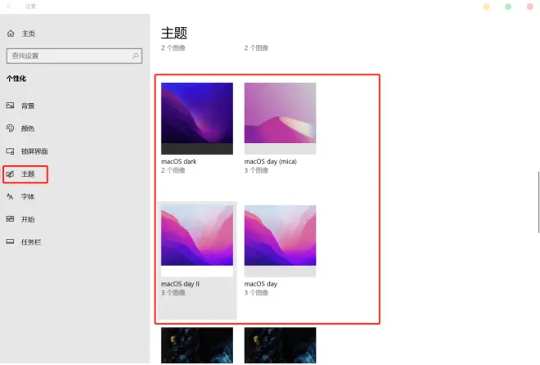Click the 任务栏 taskbar icon

click(x=11, y=241)
